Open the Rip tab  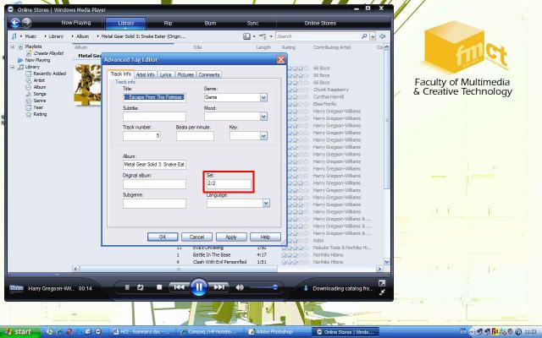(168, 23)
